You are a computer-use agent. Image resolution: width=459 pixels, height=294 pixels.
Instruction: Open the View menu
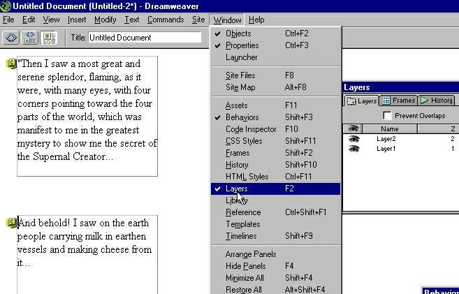(x=51, y=20)
